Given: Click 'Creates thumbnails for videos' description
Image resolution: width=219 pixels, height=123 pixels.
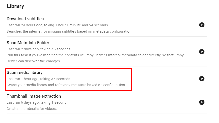Looking at the screenshot, I should pos(32,109).
